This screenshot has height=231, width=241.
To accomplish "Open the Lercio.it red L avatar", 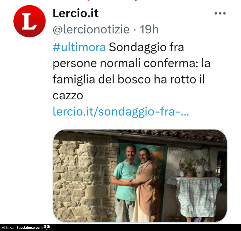I will click(x=29, y=21).
